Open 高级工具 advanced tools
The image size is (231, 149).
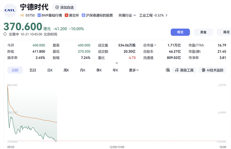coord(184,70)
